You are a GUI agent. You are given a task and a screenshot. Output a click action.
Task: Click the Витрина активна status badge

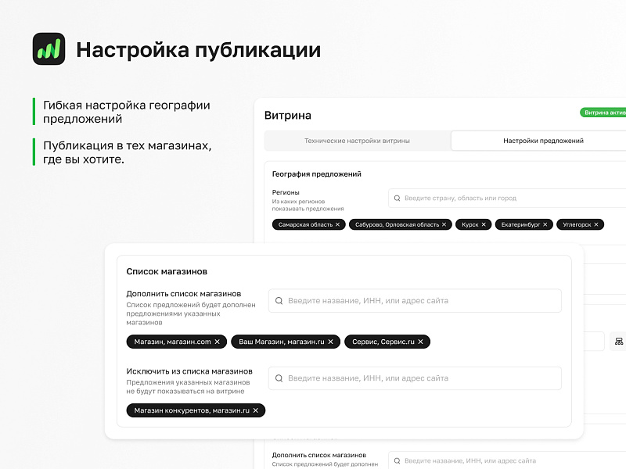[604, 113]
